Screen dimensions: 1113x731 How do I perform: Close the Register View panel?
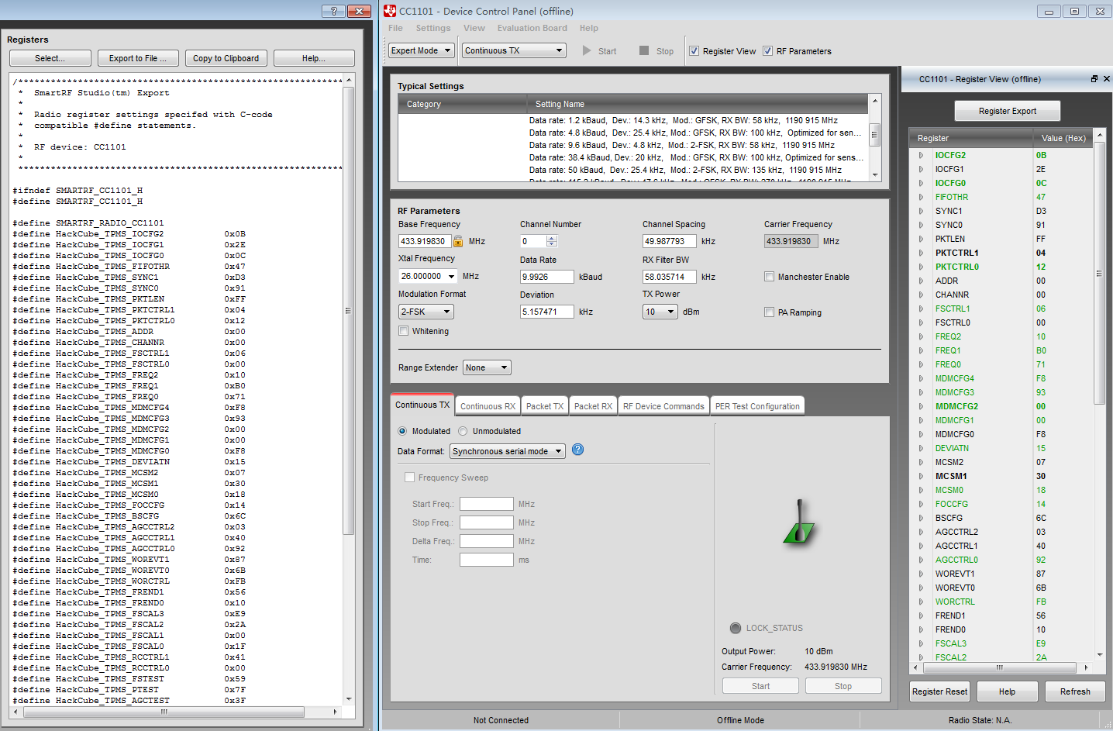[1106, 79]
